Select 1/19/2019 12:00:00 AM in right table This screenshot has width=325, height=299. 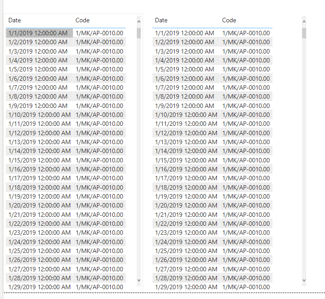click(x=186, y=196)
